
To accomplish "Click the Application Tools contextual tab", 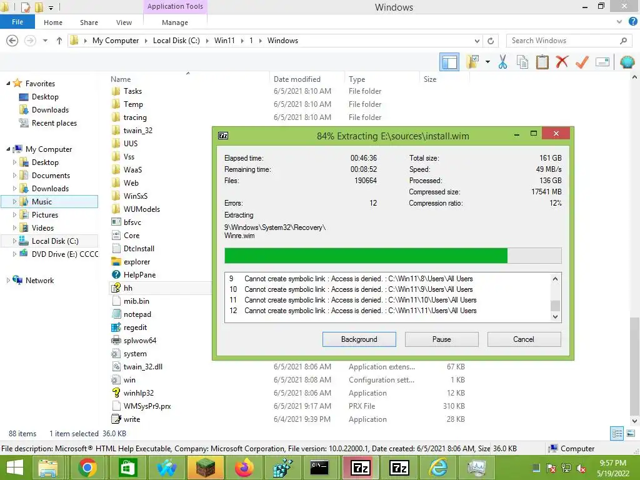I will click(x=175, y=6).
